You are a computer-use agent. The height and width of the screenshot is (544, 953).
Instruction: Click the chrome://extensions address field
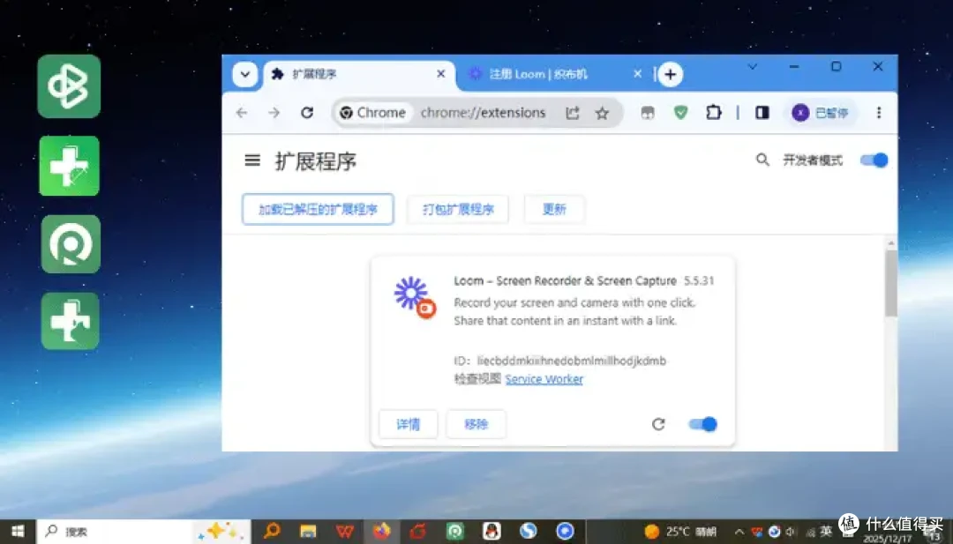pyautogui.click(x=484, y=113)
